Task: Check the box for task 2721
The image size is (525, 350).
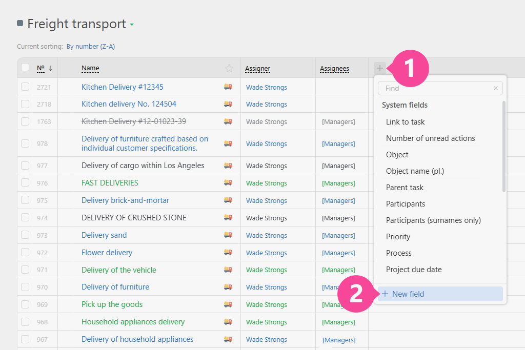Action: (x=25, y=87)
